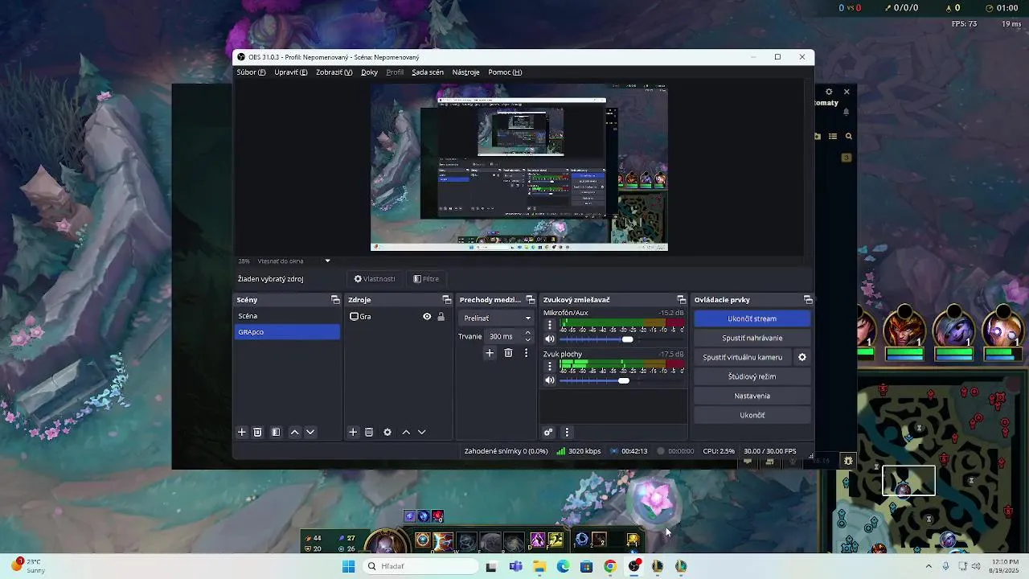
Task: Open Pomoc menu
Action: [x=505, y=72]
